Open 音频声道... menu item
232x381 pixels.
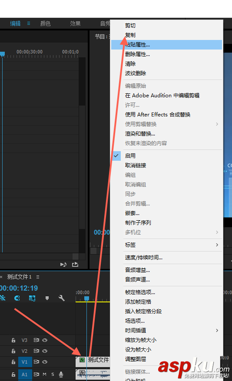167,280
